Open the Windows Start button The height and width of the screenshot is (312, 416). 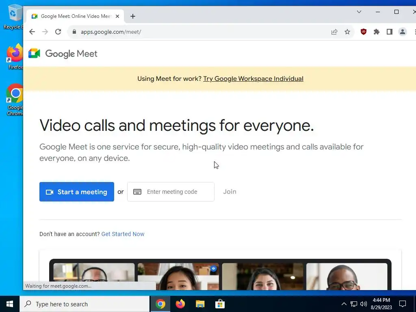(x=10, y=304)
